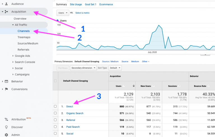
Task: Open Source/Medium in the sidebar
Action: coord(28,43)
